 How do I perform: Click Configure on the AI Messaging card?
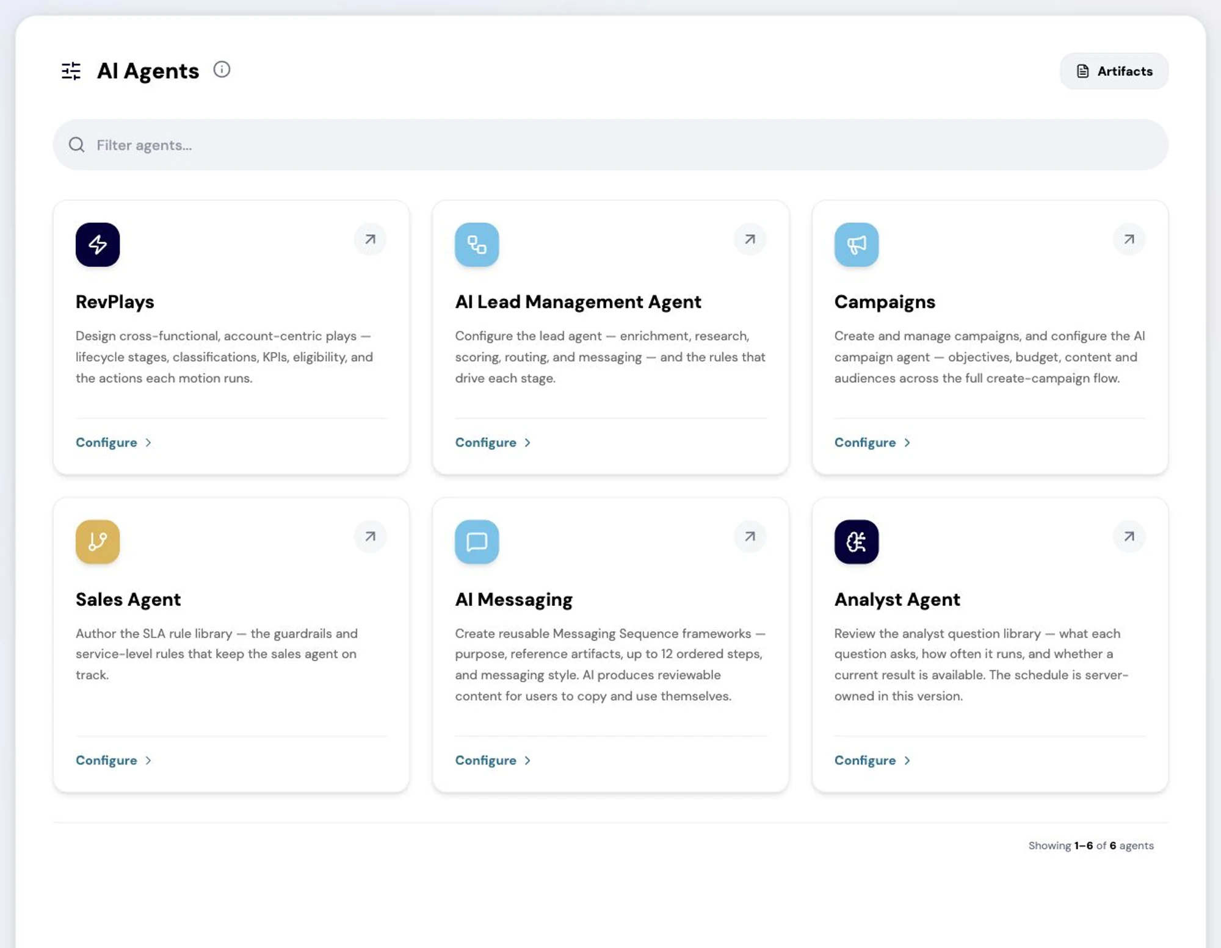coord(493,760)
